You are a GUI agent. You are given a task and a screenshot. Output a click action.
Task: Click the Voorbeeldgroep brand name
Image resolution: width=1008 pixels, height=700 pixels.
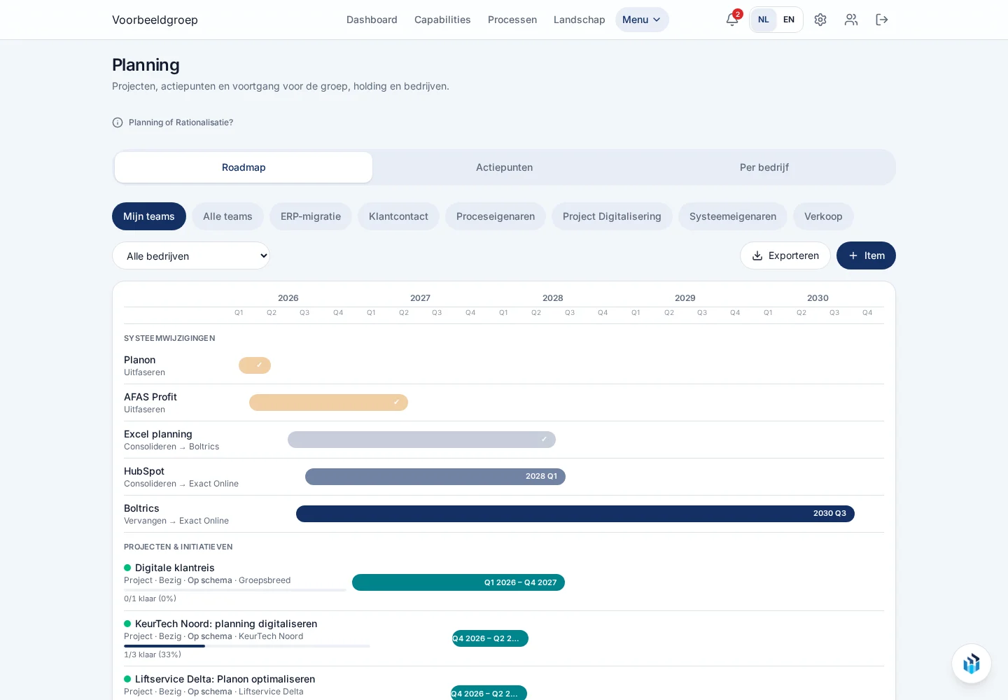click(155, 20)
